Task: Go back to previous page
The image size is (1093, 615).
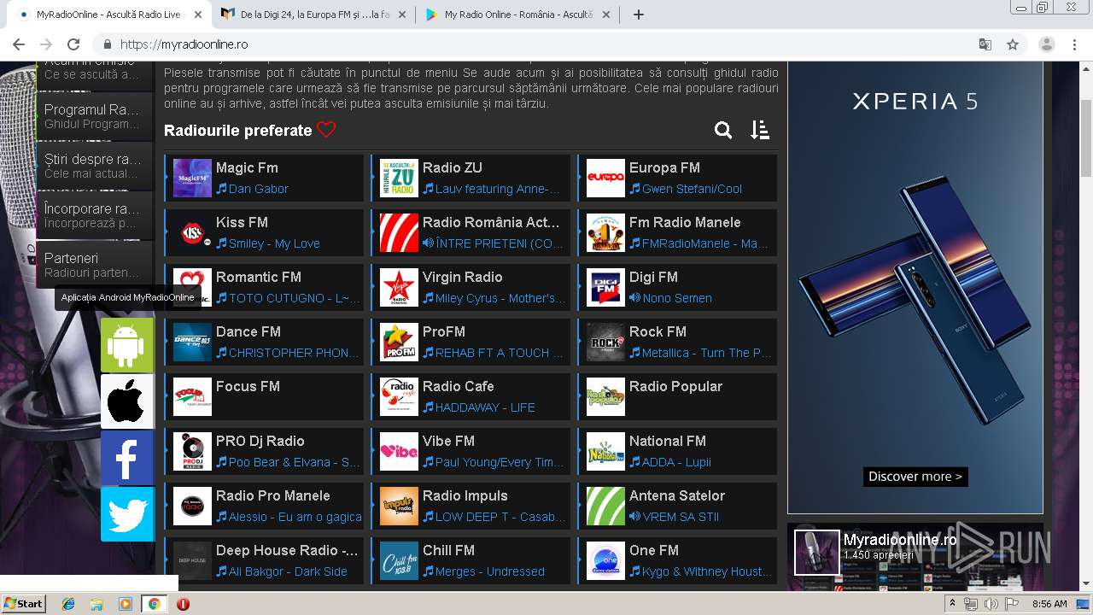Action: (19, 44)
